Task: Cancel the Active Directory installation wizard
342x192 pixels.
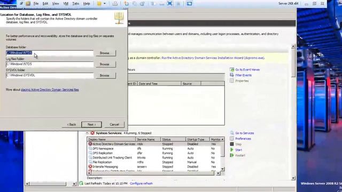Action: pyautogui.click(x=114, y=124)
